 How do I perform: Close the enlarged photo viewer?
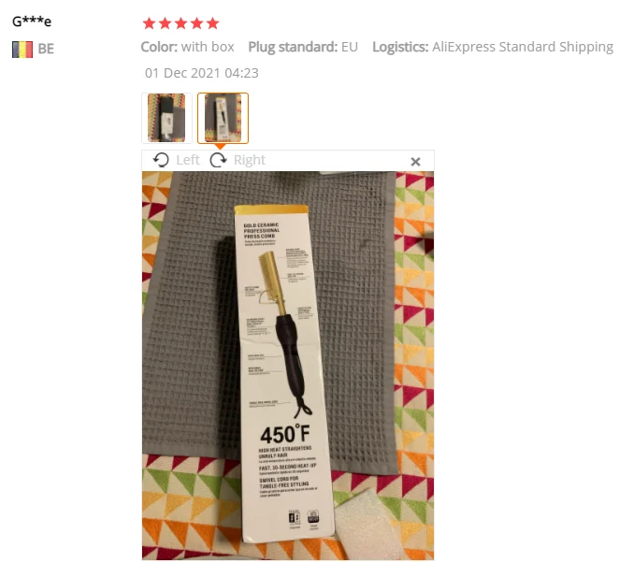(x=415, y=162)
